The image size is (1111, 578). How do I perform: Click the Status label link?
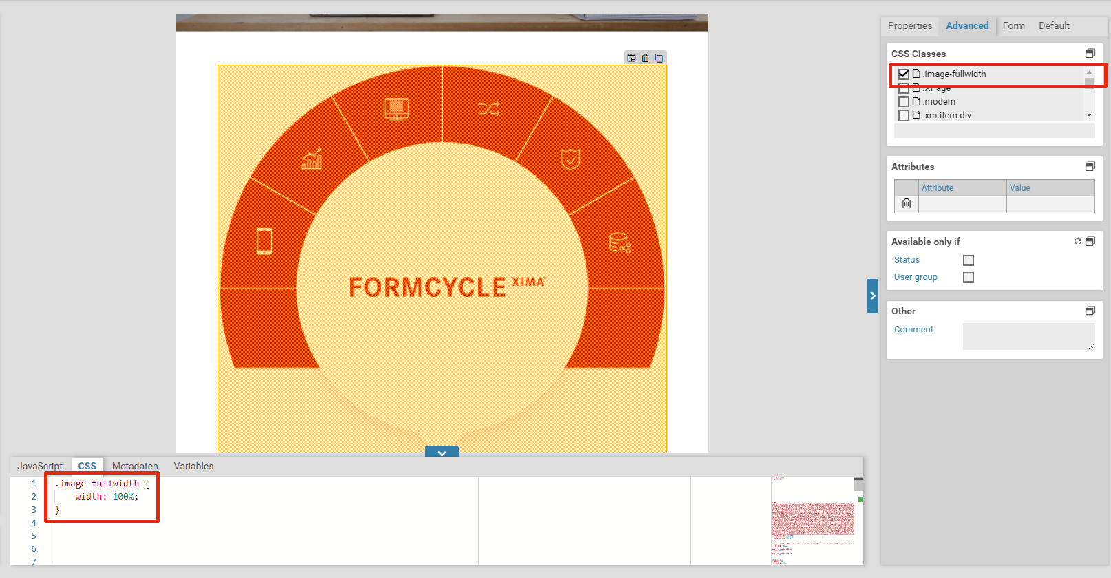click(907, 260)
